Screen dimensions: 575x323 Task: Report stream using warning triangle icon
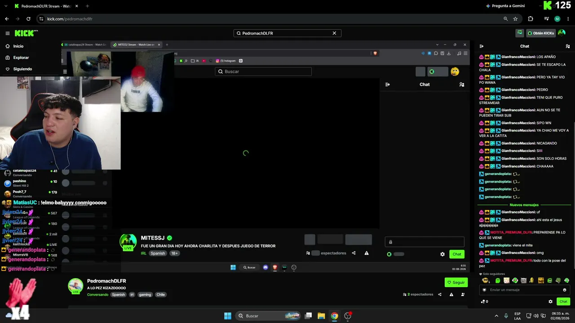[x=451, y=295]
